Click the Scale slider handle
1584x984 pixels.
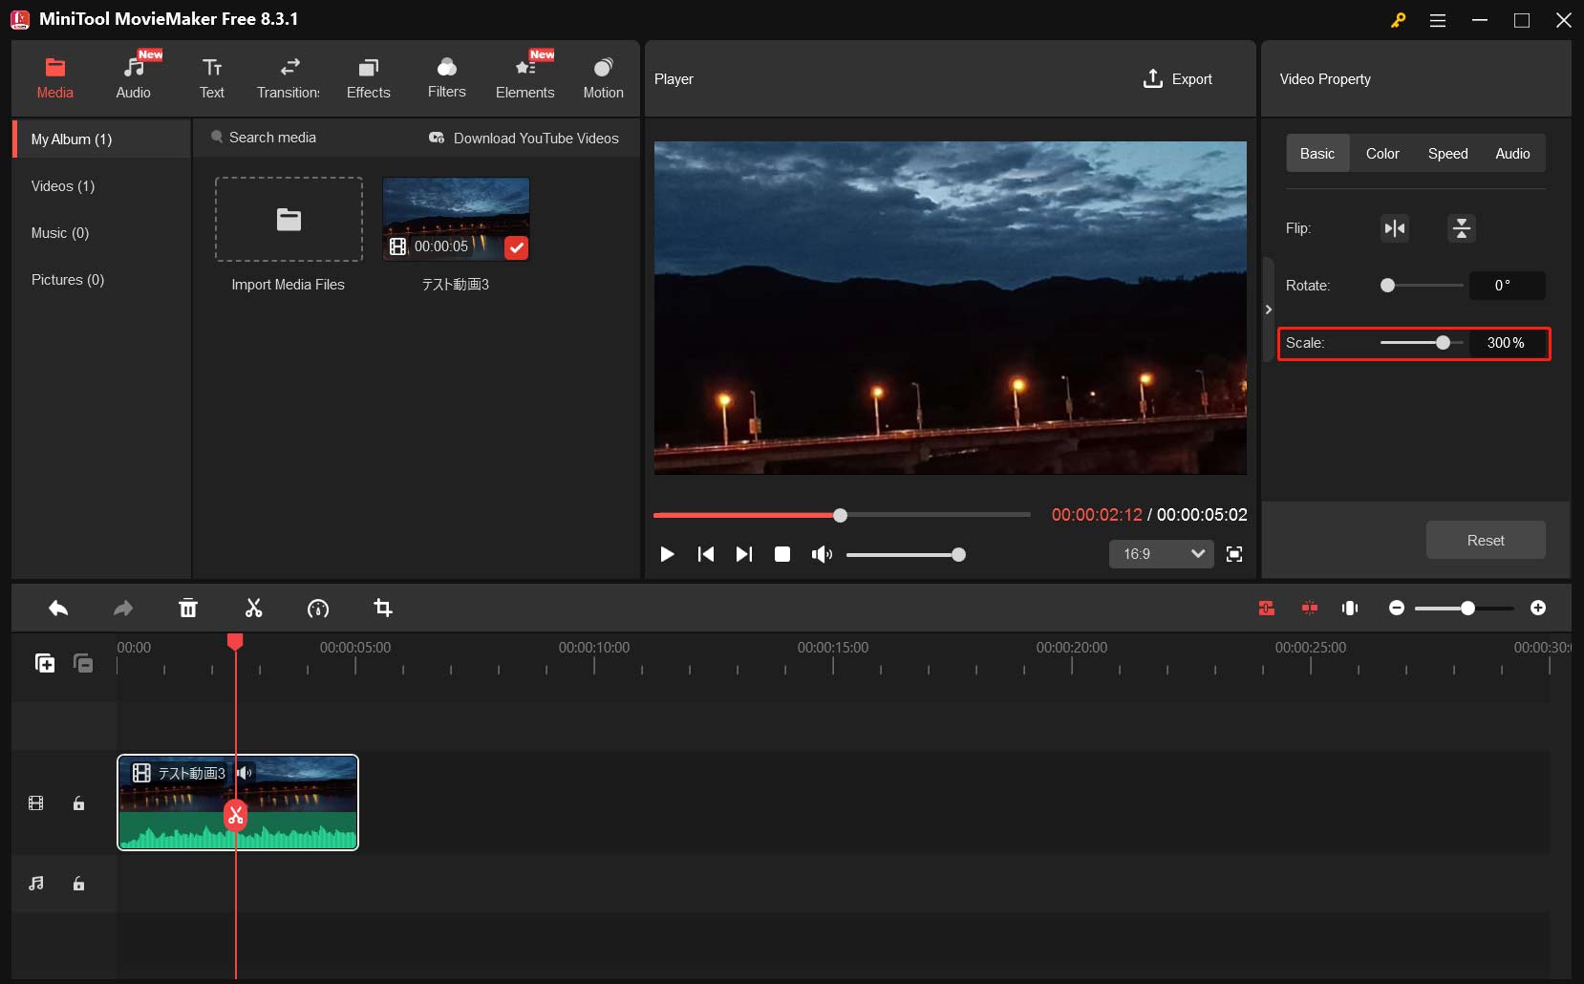coord(1443,343)
